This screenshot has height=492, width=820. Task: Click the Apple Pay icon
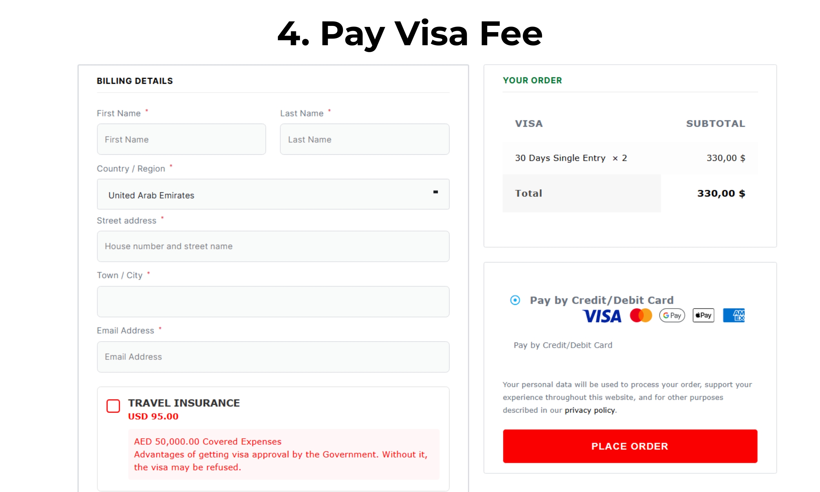tap(703, 316)
